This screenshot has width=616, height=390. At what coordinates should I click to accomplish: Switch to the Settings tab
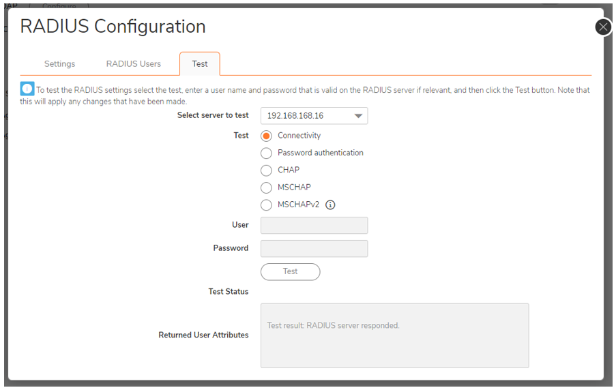(59, 64)
